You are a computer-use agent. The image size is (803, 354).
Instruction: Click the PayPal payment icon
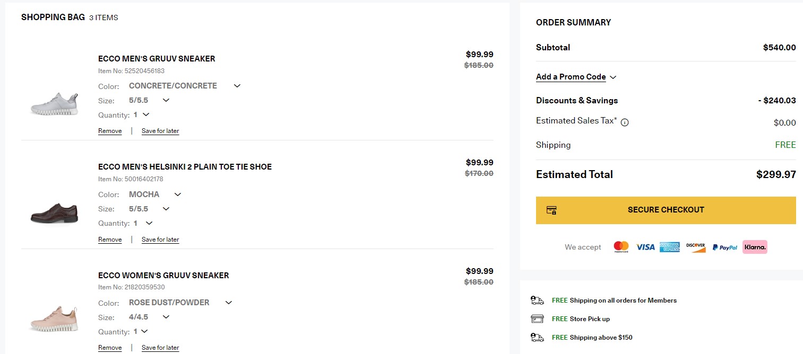pyautogui.click(x=724, y=247)
